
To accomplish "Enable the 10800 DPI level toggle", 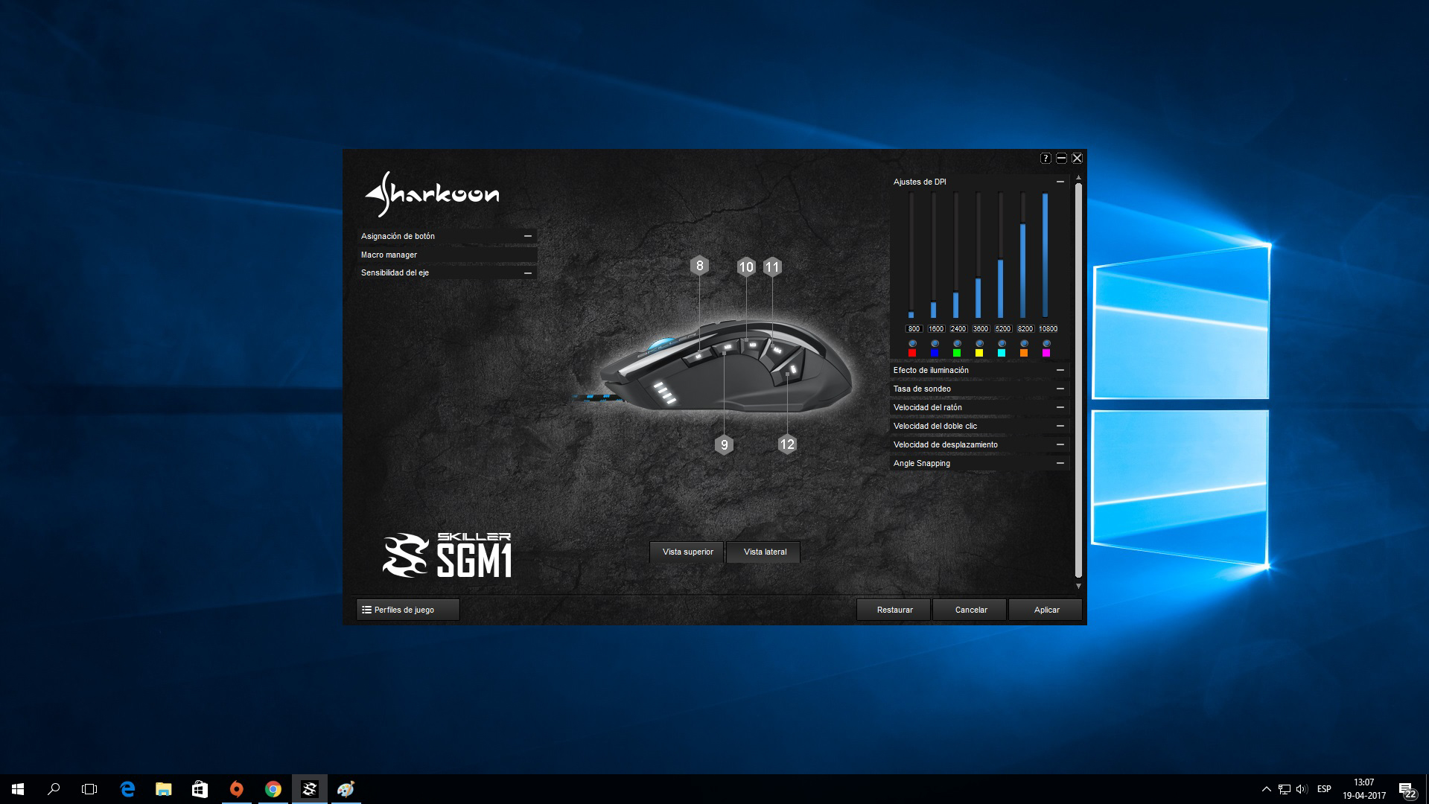I will (x=1046, y=343).
